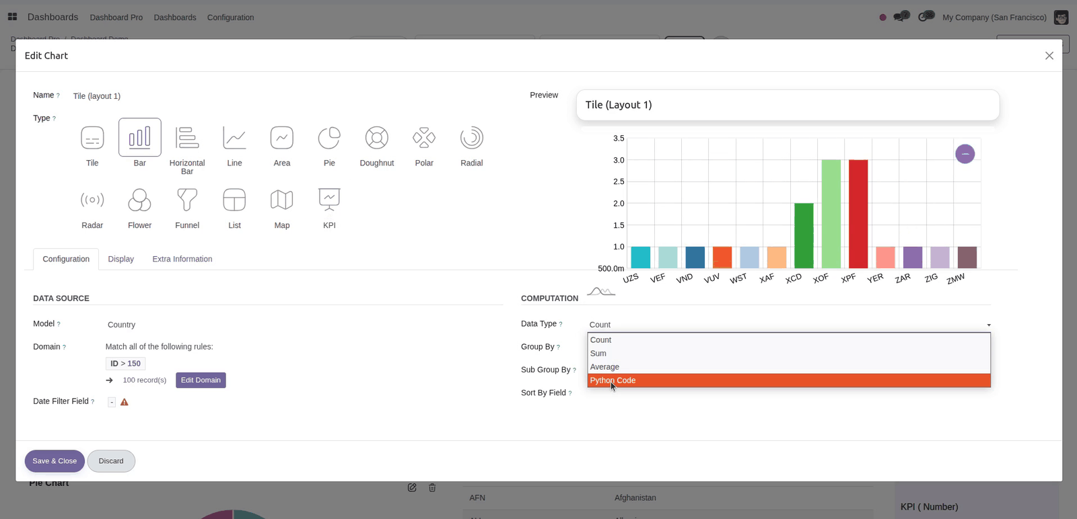Open the user avatar menu
The height and width of the screenshot is (519, 1077).
click(x=1061, y=17)
